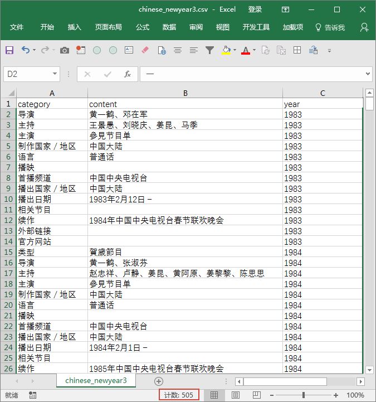Click the borders grid icon
The width and height of the screenshot is (376, 402).
point(297,50)
